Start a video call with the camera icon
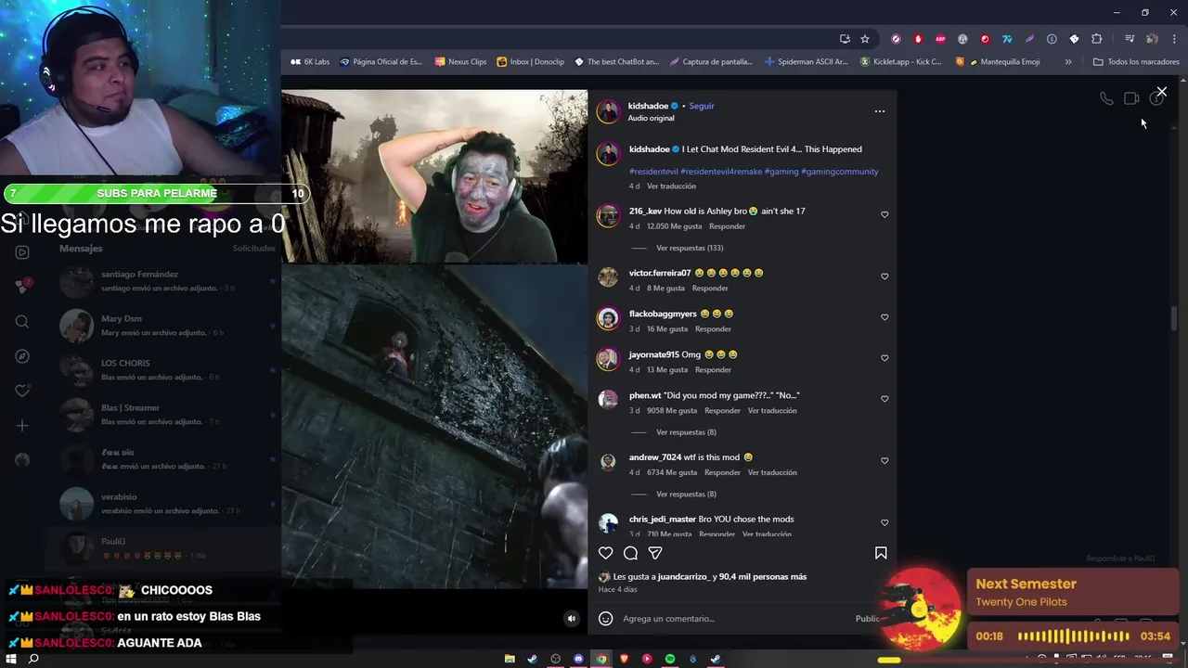This screenshot has height=668, width=1188. 1131,98
